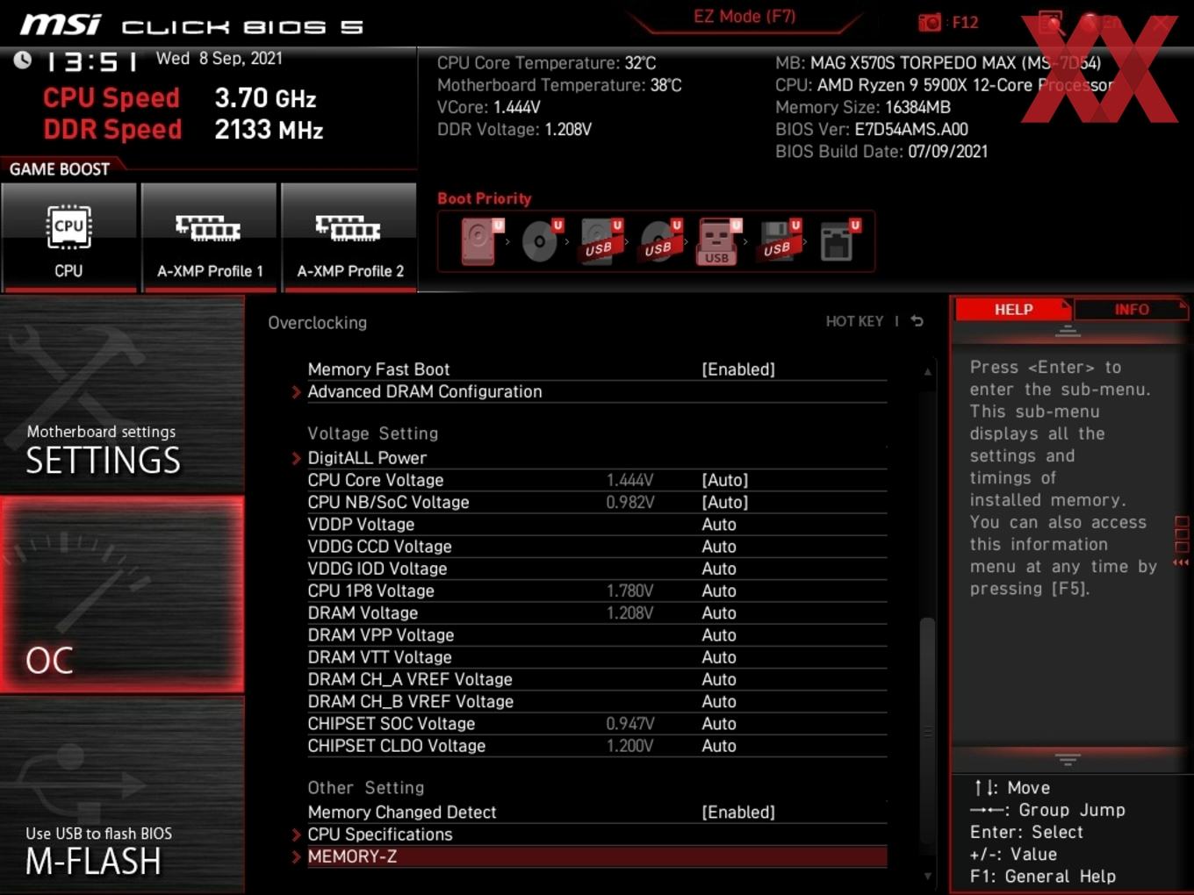Click the VCore: 1.444V reading
Image resolution: width=1194 pixels, height=895 pixels.
pyautogui.click(x=489, y=107)
